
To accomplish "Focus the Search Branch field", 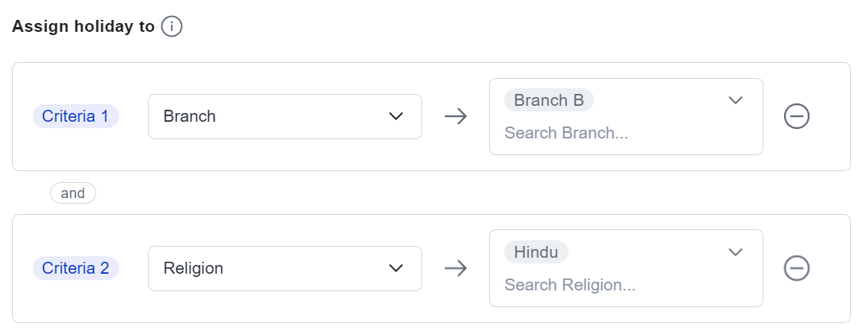I will (566, 133).
